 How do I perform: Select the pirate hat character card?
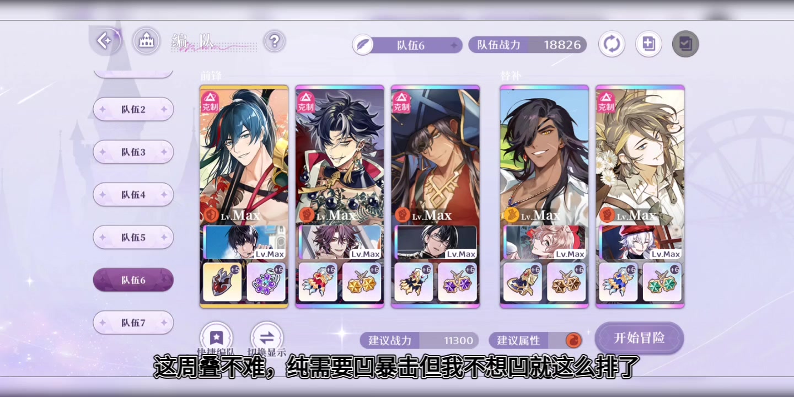point(435,154)
